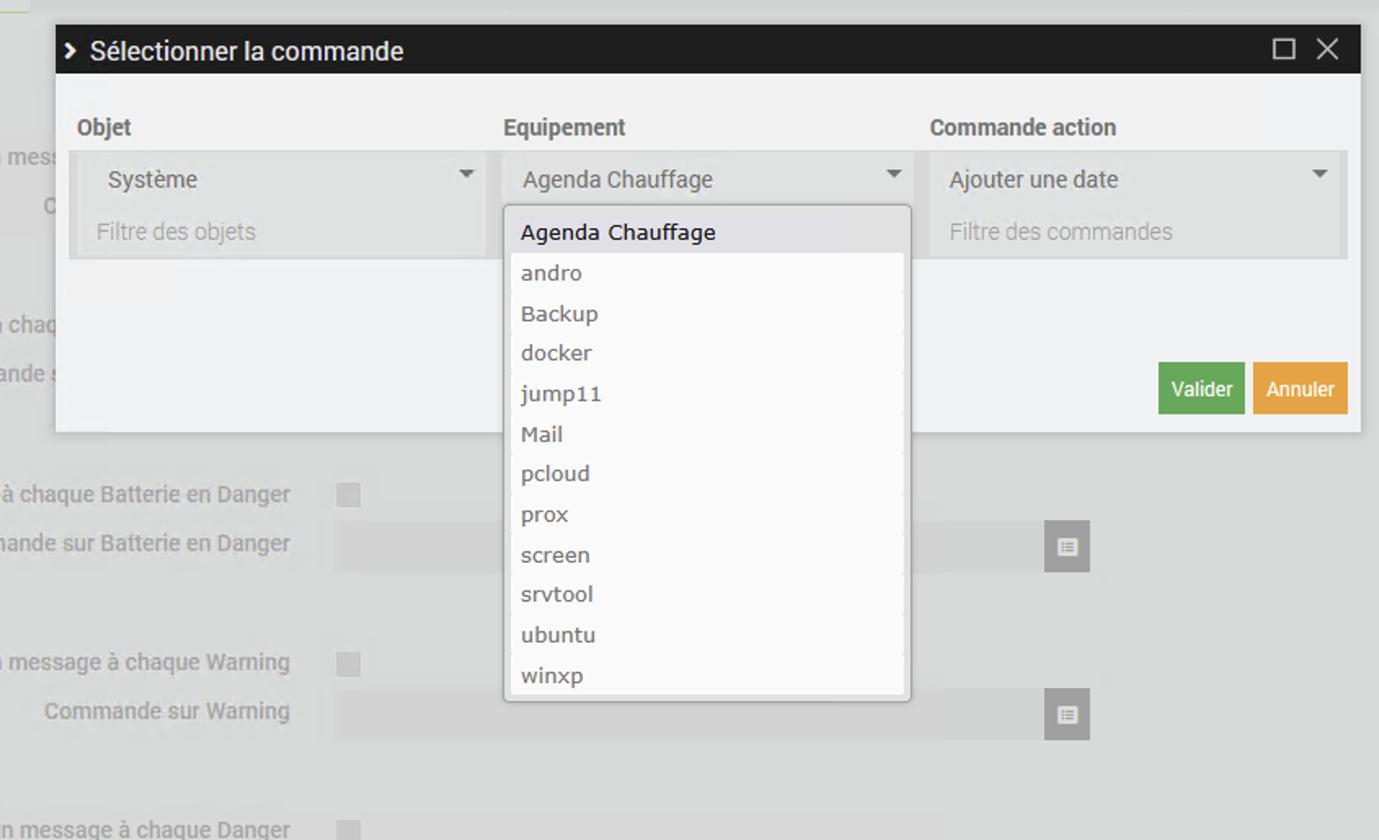Toggle the message à chaque Danger checkbox
The width and height of the screenshot is (1379, 840).
(x=348, y=830)
